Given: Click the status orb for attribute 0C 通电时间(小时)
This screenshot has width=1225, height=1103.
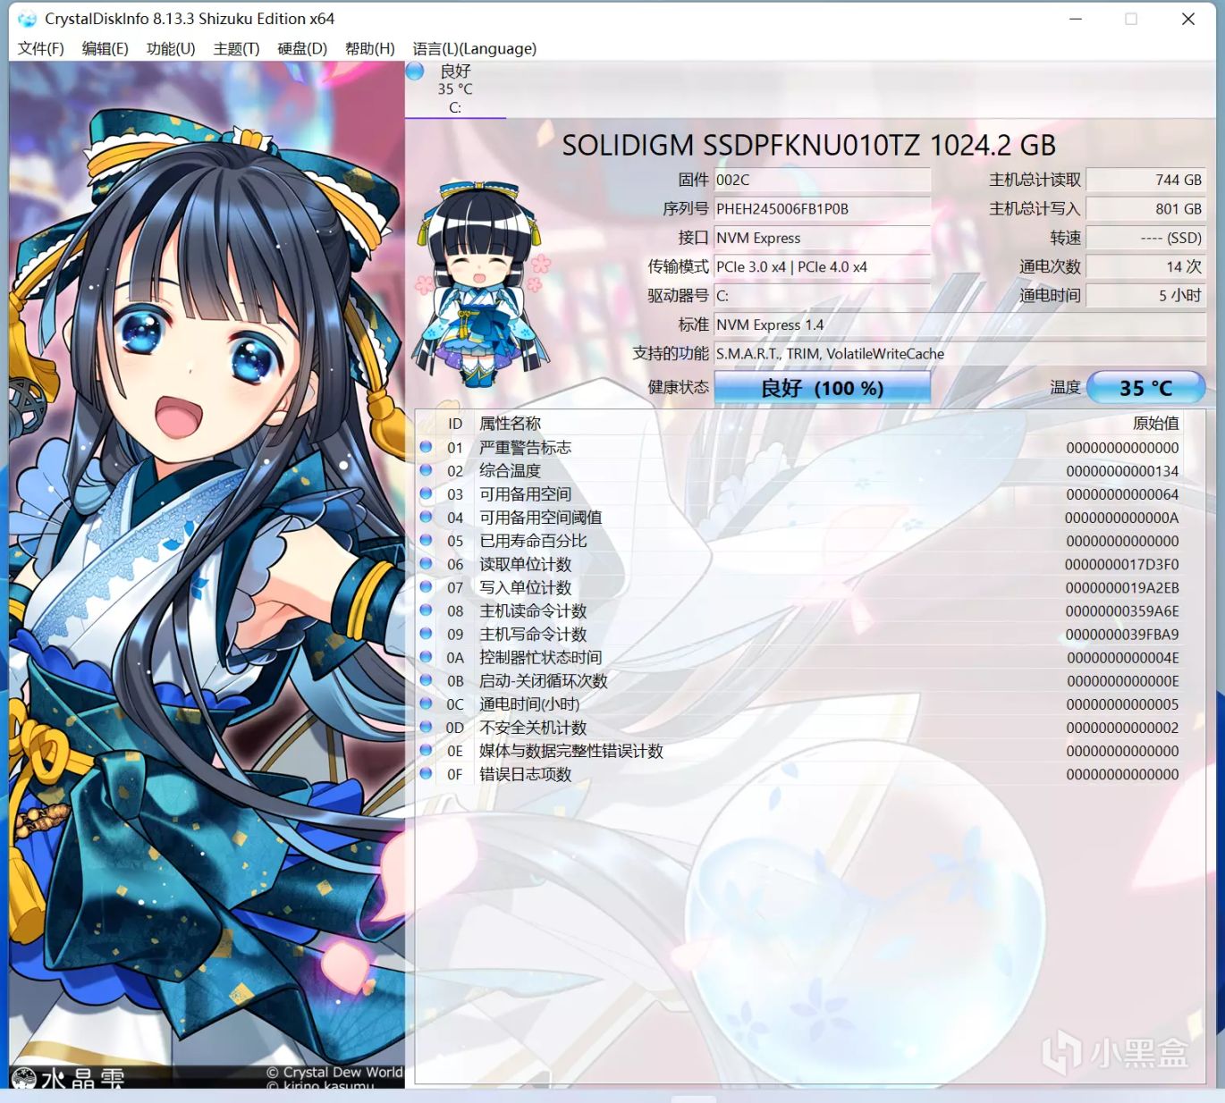Looking at the screenshot, I should tap(426, 703).
